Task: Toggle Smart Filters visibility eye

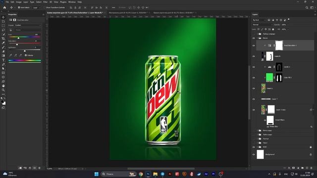Action: pos(265,120)
